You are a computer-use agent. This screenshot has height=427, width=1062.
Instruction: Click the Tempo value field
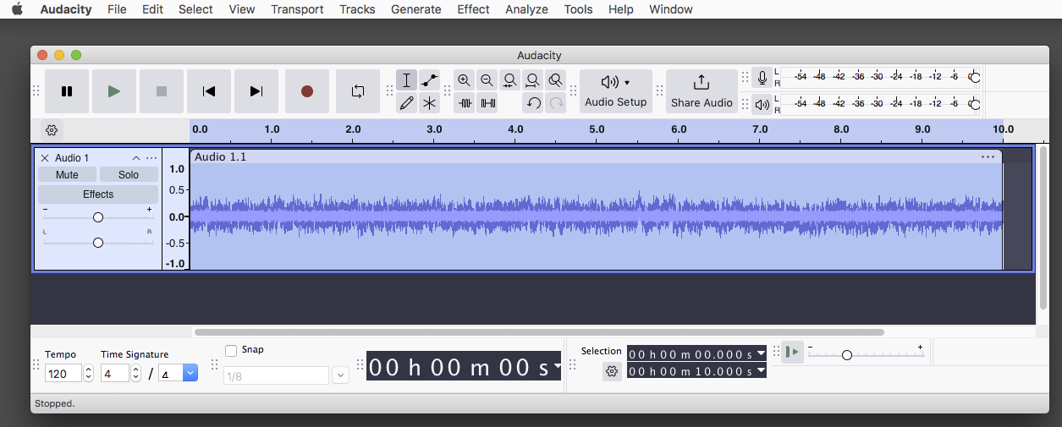pos(63,373)
